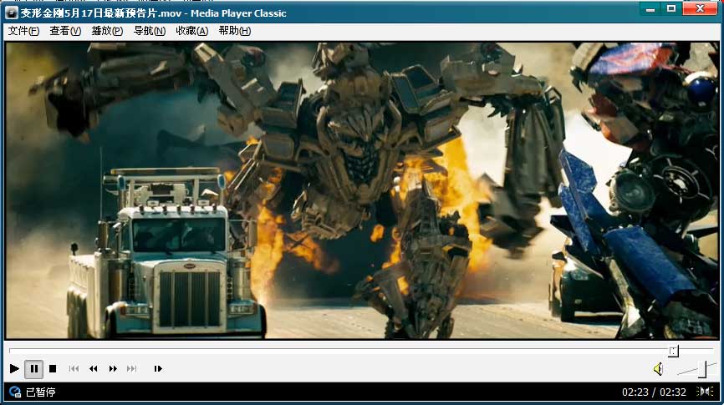Open the 播放(P) menu
Image resolution: width=724 pixels, height=405 pixels.
click(107, 31)
